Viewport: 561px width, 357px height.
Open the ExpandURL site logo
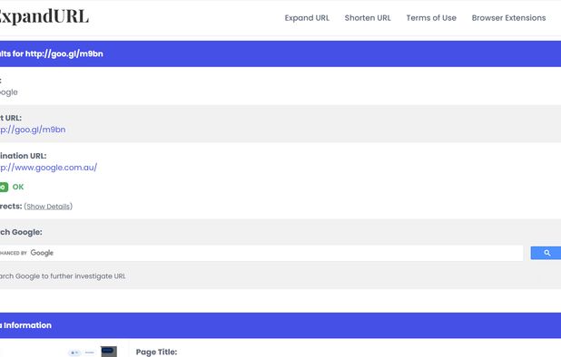click(x=44, y=16)
